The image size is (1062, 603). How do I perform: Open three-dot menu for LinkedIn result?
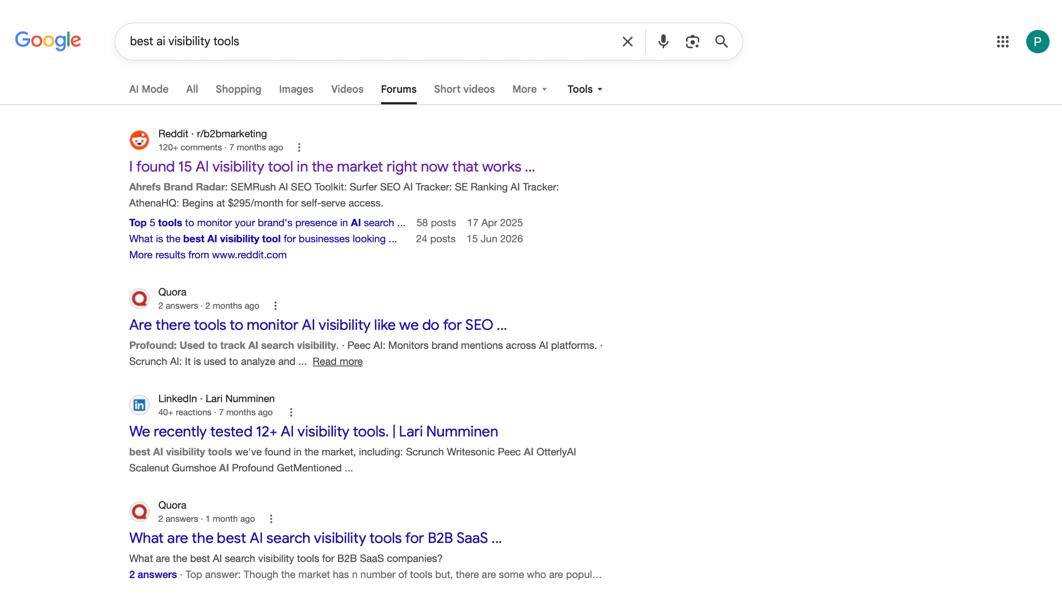click(x=291, y=412)
